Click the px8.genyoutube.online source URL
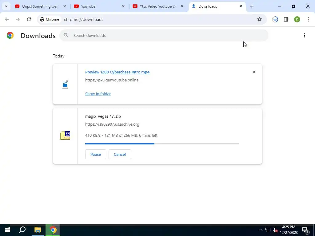315x236 pixels. 112,80
